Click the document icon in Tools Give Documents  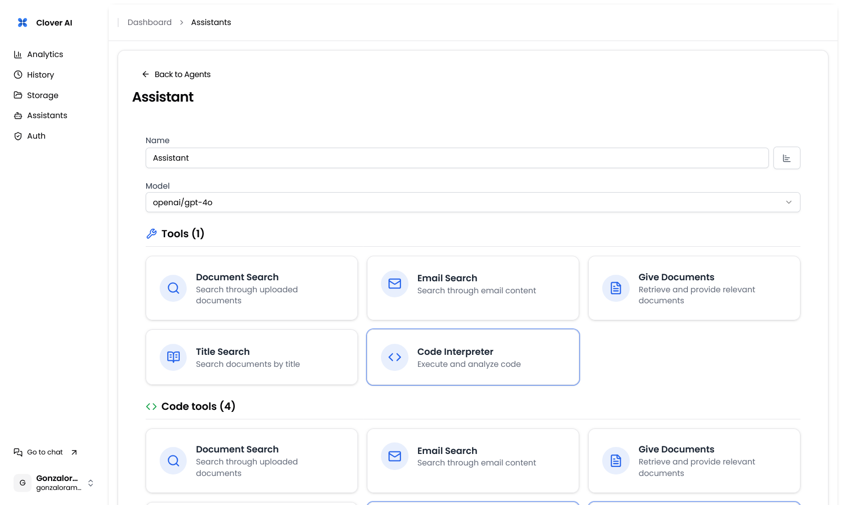[616, 288]
